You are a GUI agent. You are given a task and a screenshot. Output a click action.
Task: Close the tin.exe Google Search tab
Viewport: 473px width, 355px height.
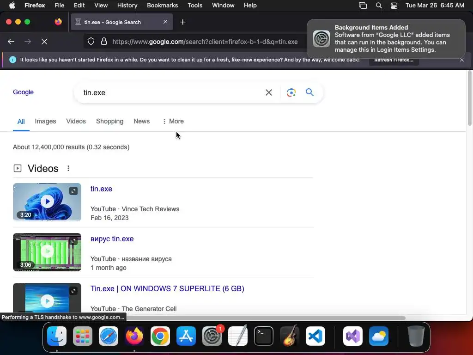[x=165, y=22]
